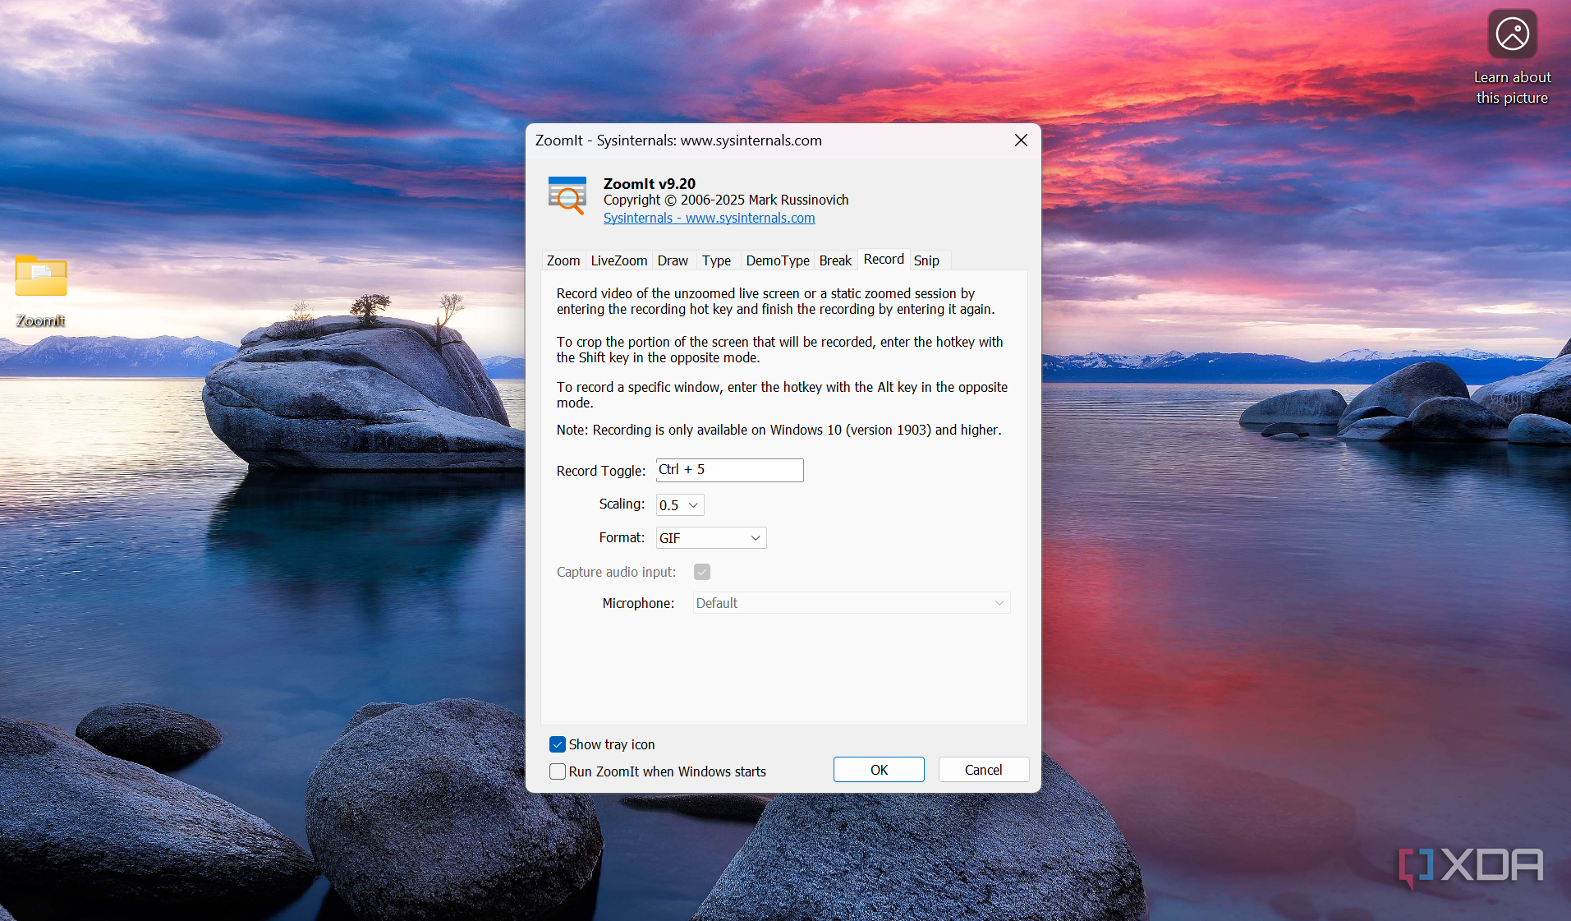The width and height of the screenshot is (1571, 921).
Task: Click the "Microphone:" label
Action: tap(638, 603)
